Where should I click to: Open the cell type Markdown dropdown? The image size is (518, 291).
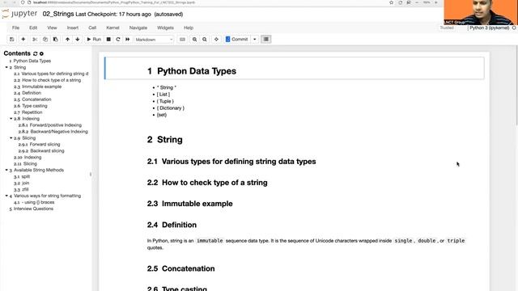(154, 40)
